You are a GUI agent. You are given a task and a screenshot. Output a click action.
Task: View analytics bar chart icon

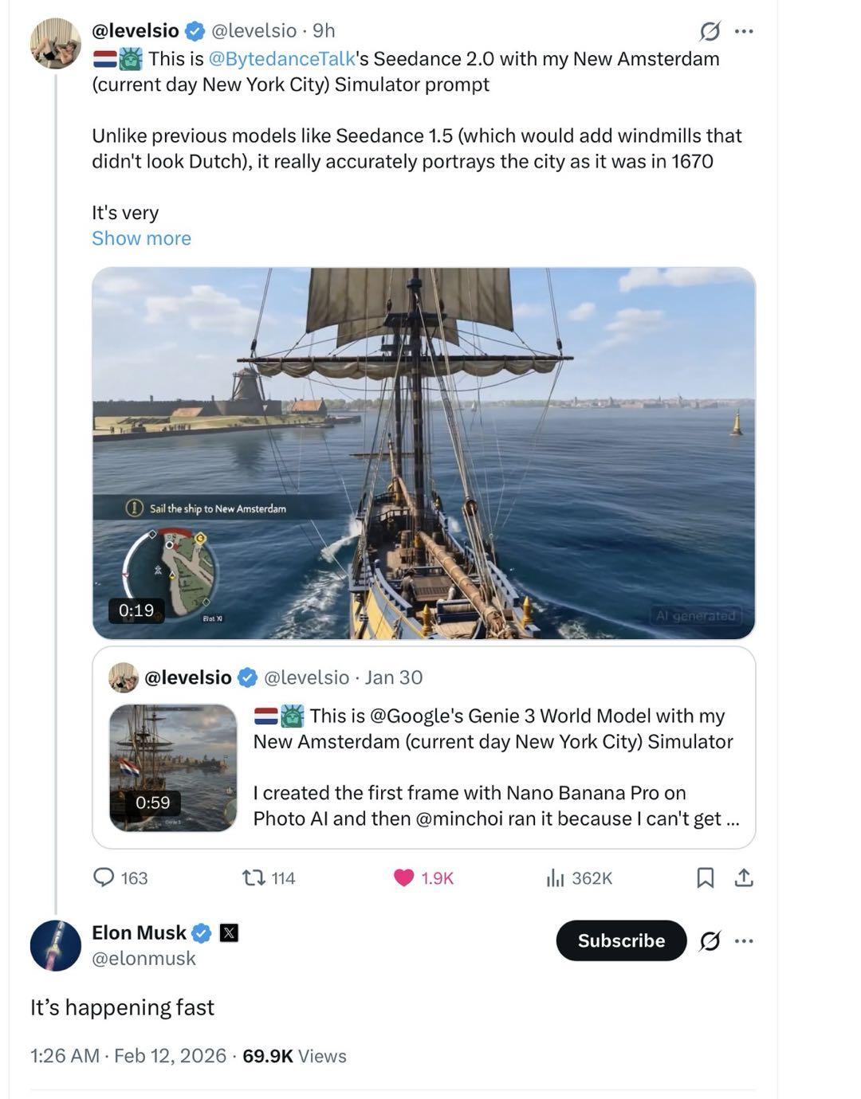coord(555,877)
